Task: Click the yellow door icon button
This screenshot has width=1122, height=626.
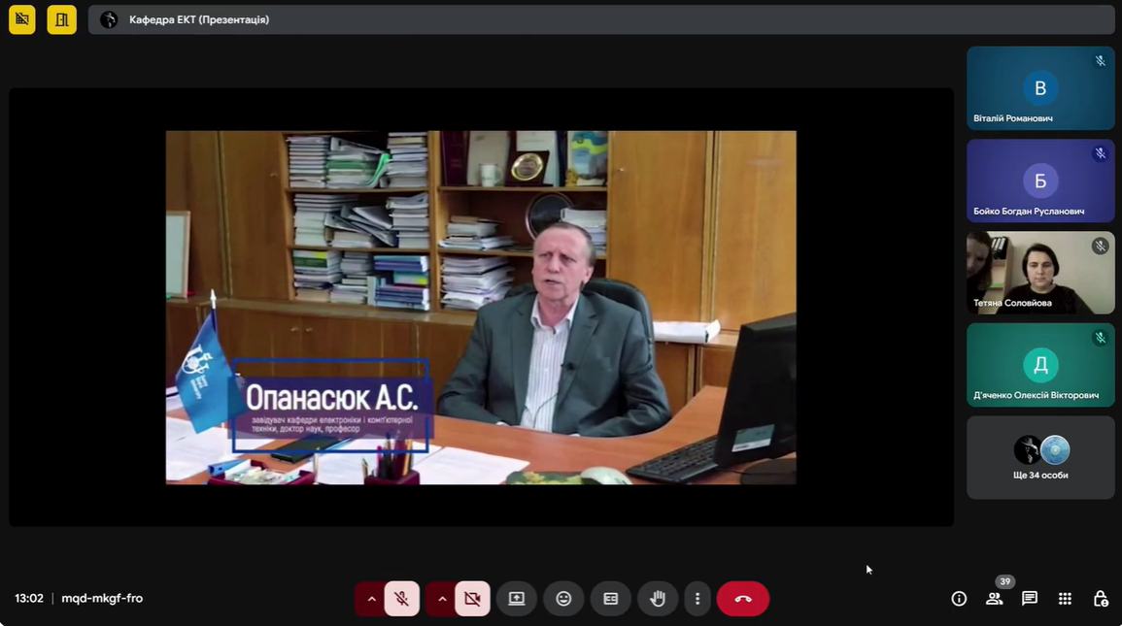Action: point(61,19)
